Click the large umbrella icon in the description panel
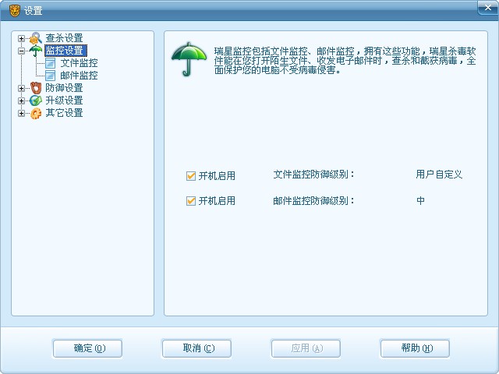The image size is (499, 374). point(189,59)
